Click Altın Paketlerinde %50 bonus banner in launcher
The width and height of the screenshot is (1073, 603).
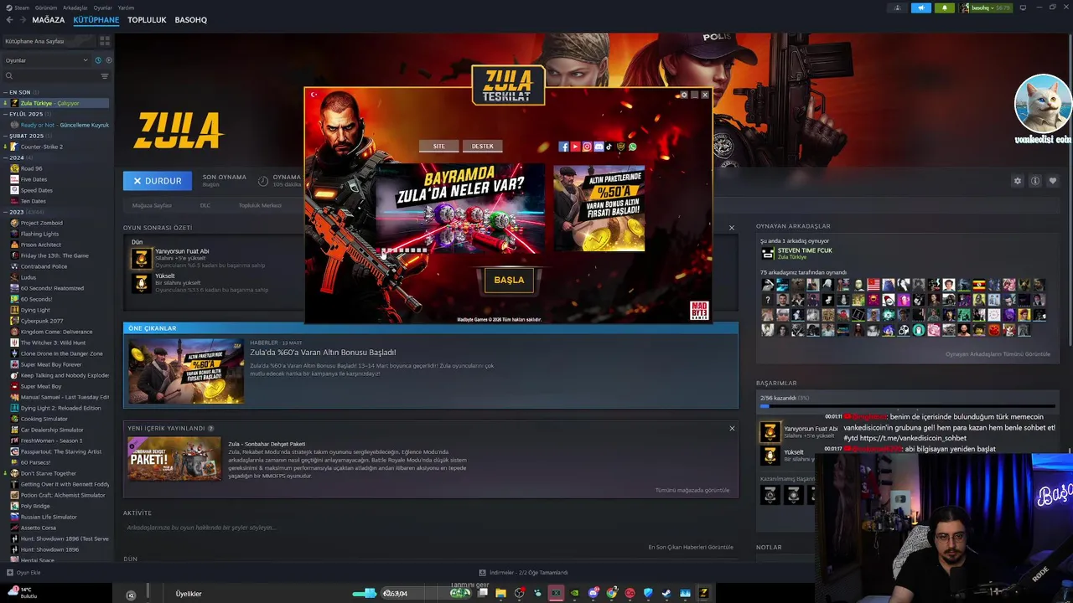coord(599,208)
